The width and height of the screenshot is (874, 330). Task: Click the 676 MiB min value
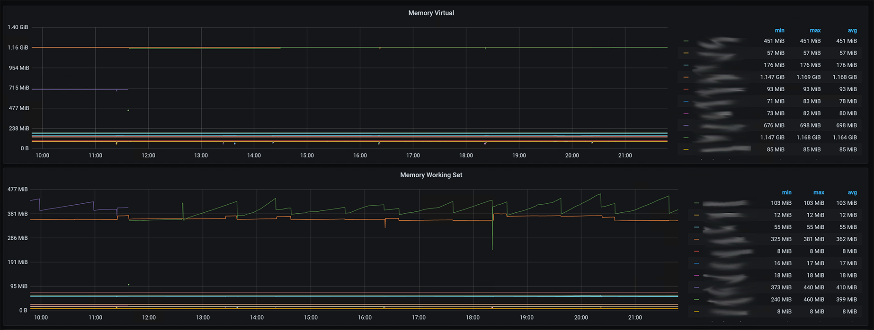point(774,125)
